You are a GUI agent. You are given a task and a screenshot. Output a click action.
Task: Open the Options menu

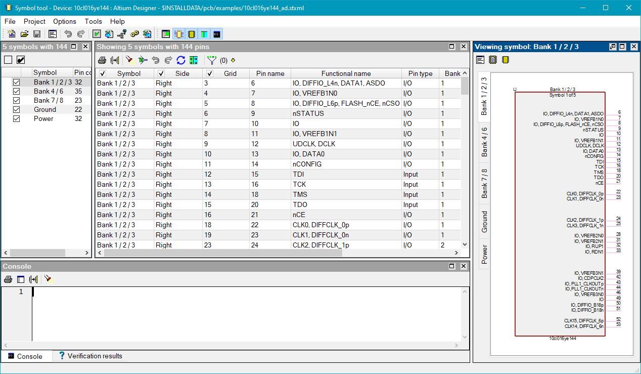pyautogui.click(x=65, y=21)
